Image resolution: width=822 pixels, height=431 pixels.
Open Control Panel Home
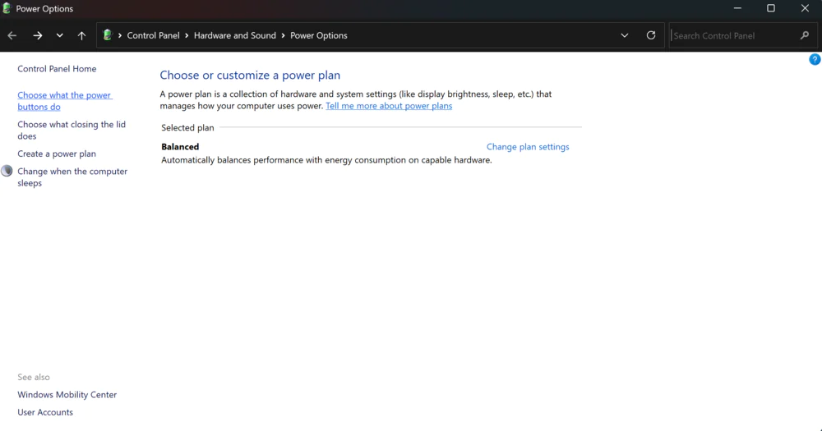click(x=57, y=69)
